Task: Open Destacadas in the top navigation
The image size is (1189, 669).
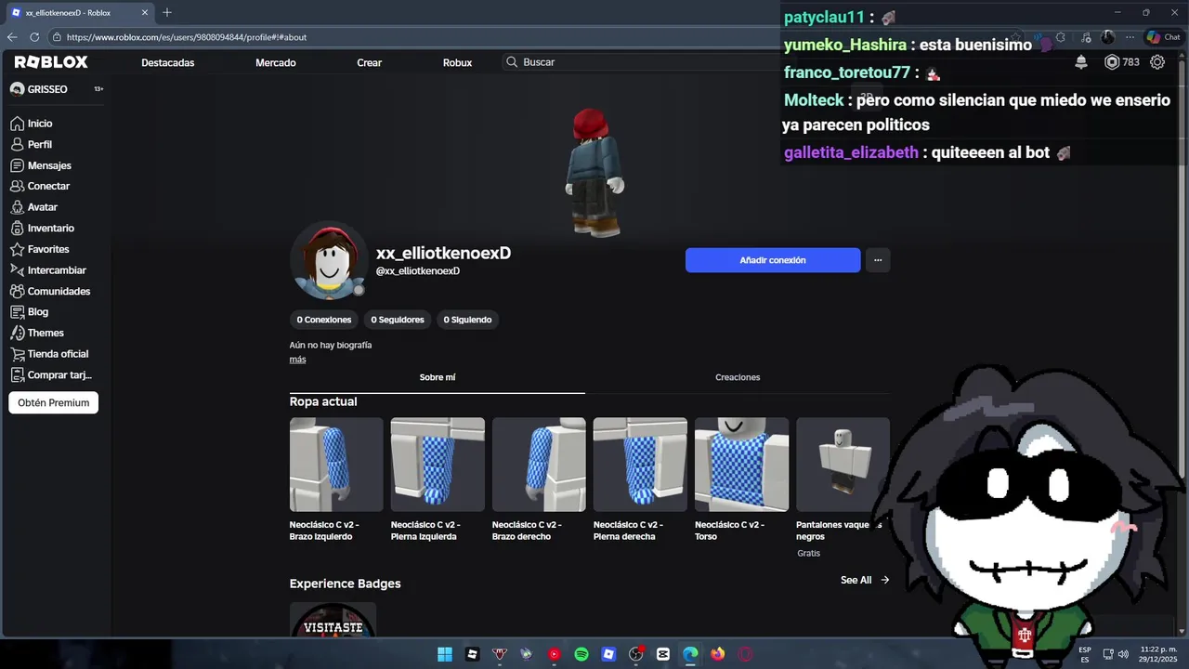Action: point(168,62)
